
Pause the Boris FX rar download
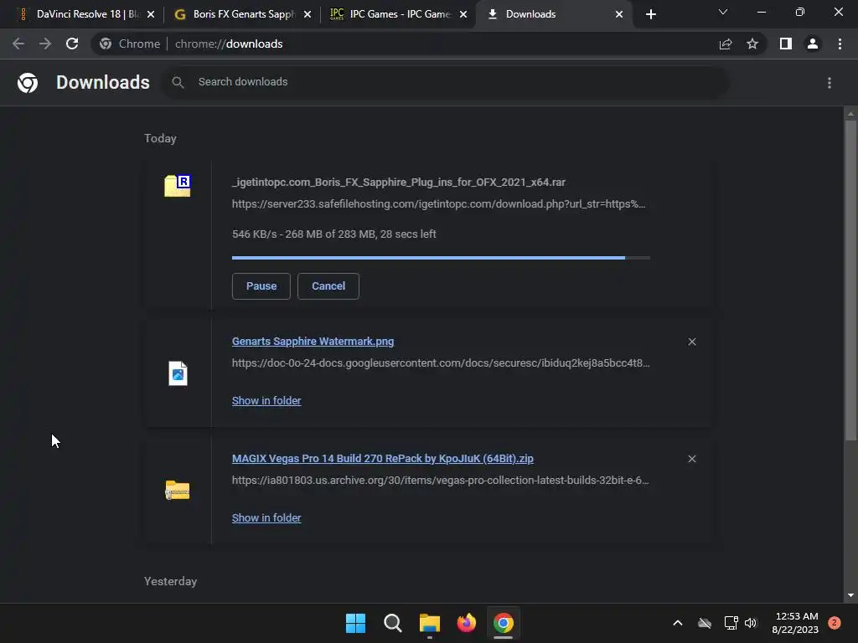tap(261, 286)
